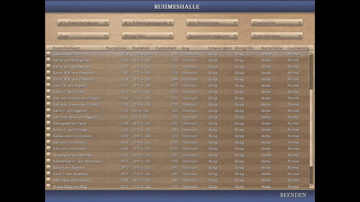Screen dimensions: 360x202
Task: Toggle checkbox for Washington von Amerika
Action: 48,155
